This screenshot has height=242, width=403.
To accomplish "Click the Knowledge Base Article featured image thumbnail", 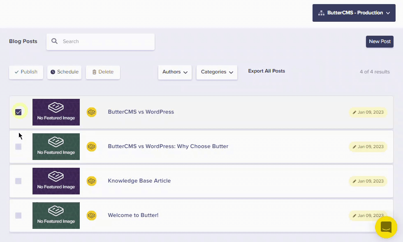I will (56, 181).
